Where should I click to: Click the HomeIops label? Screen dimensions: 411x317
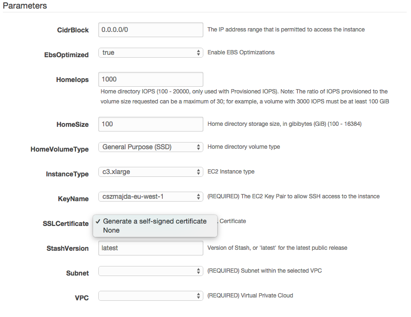click(x=73, y=80)
